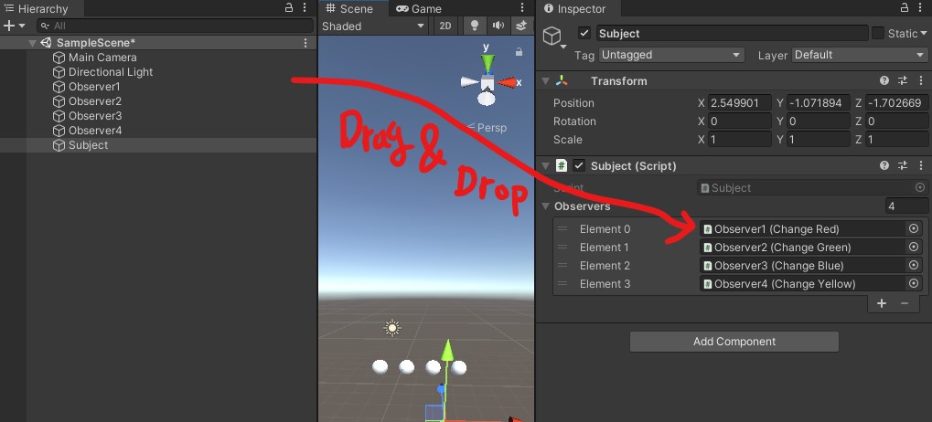Open object picker for Element 0

tap(915, 229)
